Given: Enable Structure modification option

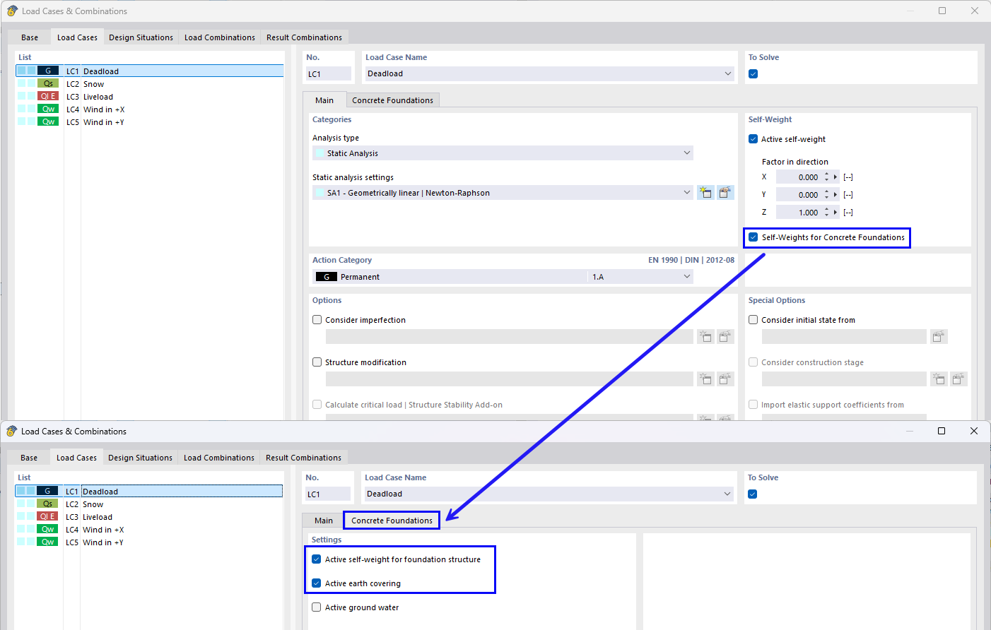Looking at the screenshot, I should 317,362.
